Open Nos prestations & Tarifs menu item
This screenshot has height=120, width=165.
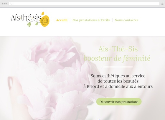pyautogui.click(x=91, y=20)
